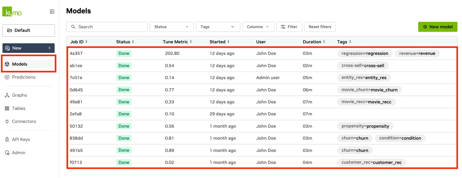Image resolution: width=462 pixels, height=178 pixels.
Task: Click the entity_res=entity_res tag
Action: coord(364,78)
